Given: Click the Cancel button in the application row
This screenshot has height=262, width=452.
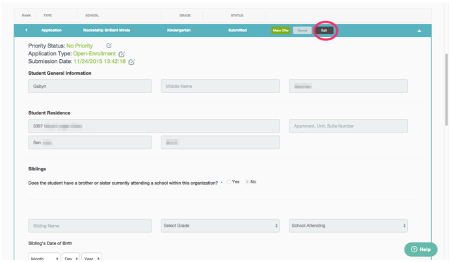Looking at the screenshot, I should click(x=302, y=31).
